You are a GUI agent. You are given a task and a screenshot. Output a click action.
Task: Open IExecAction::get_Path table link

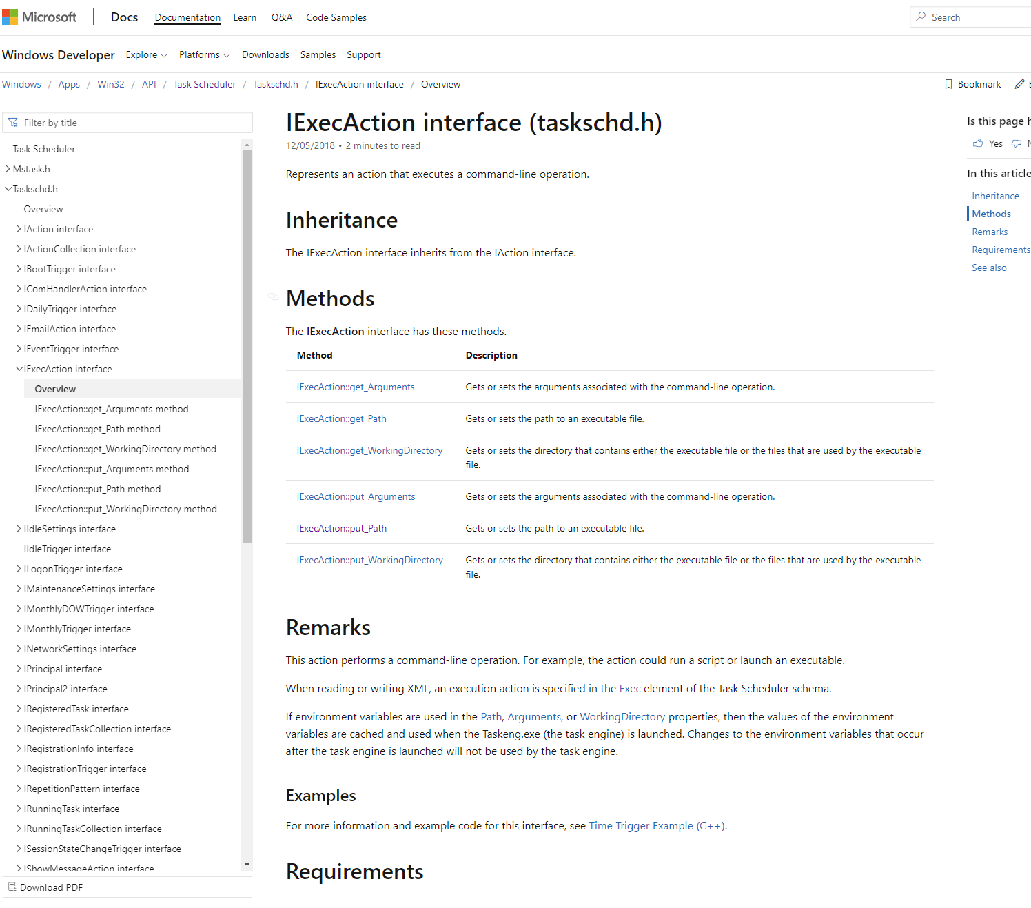(x=342, y=418)
